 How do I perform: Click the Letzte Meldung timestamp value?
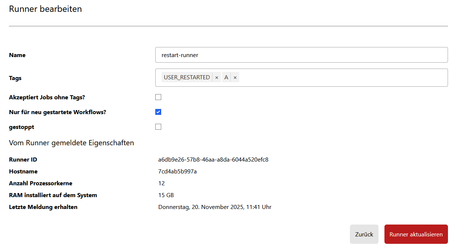point(215,207)
